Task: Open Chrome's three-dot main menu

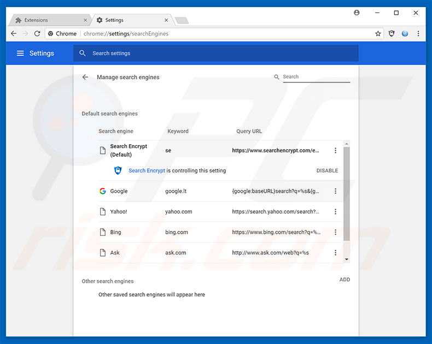Action: [x=418, y=33]
